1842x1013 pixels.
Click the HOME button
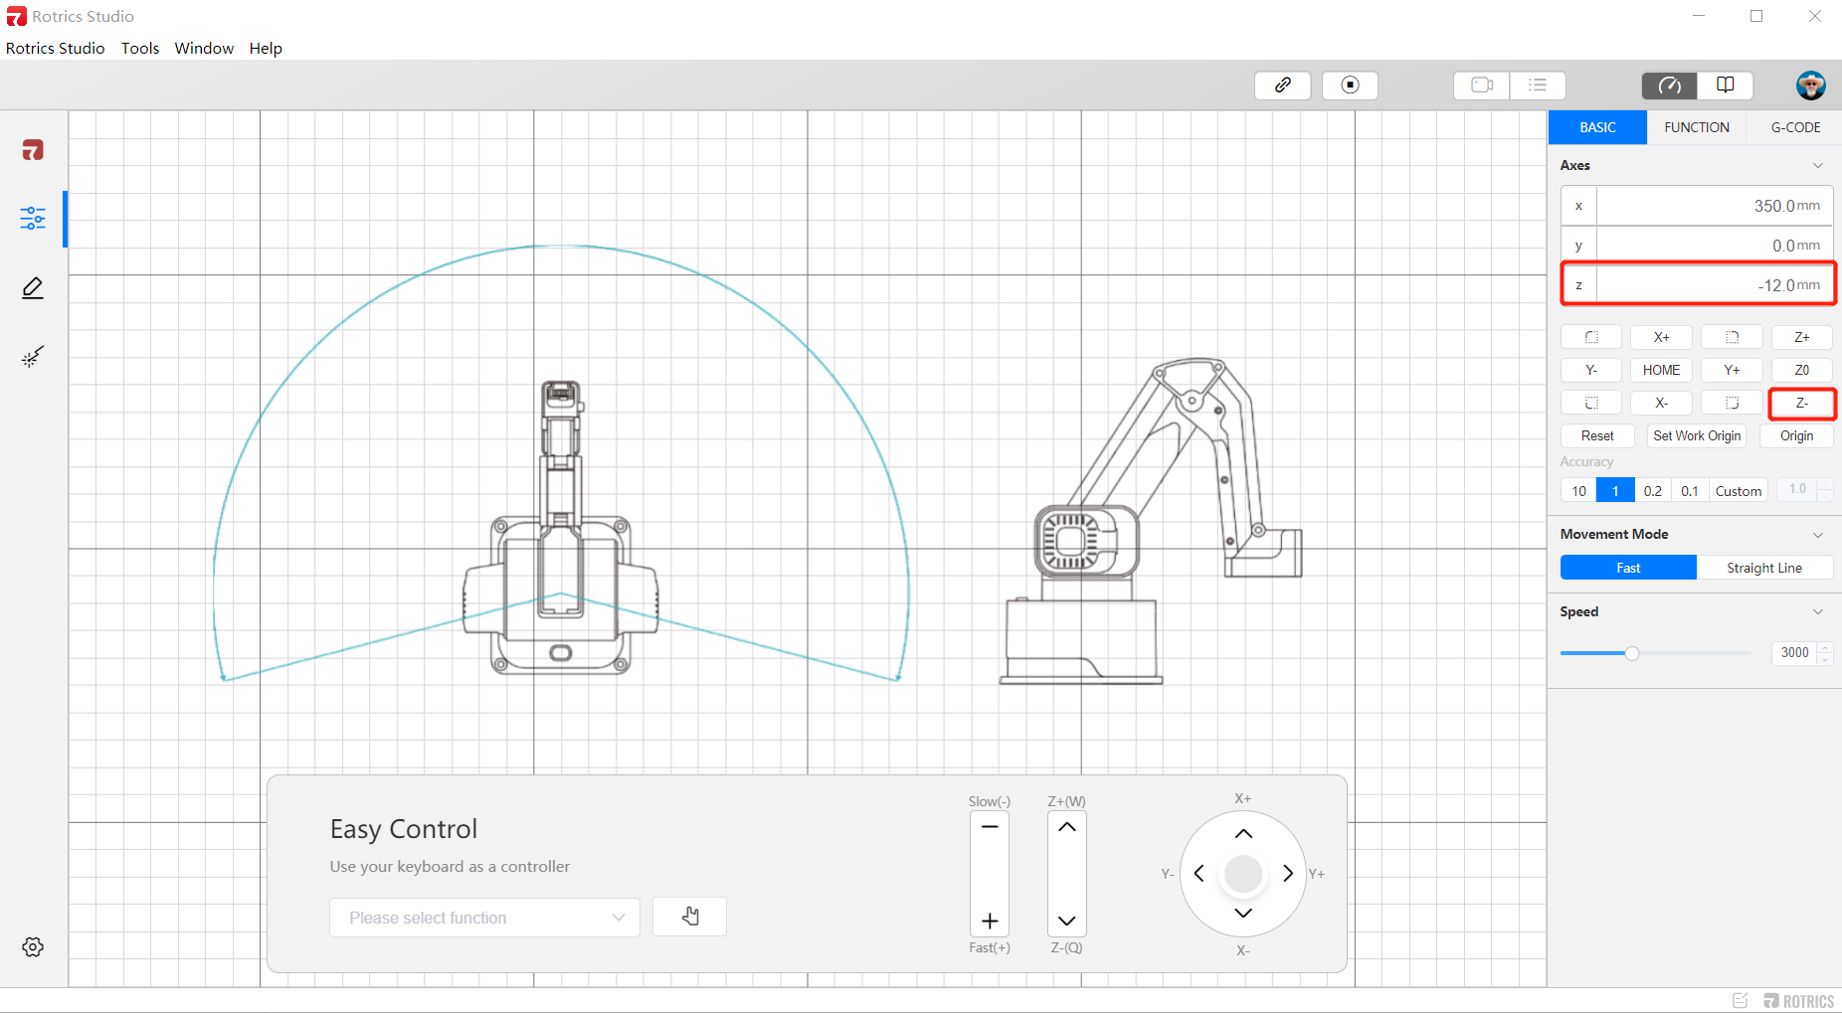[x=1661, y=370]
